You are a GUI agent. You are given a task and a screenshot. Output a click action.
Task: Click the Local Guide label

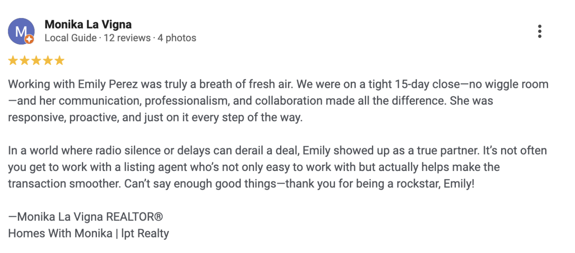tap(71, 38)
